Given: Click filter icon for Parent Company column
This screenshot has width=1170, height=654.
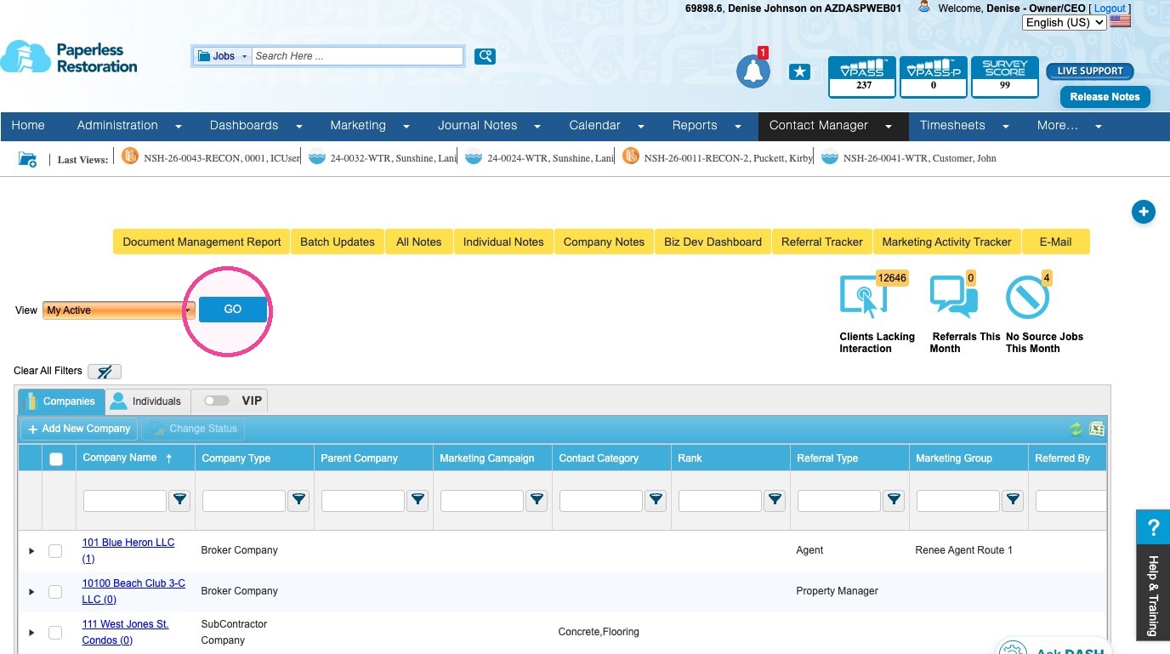Looking at the screenshot, I should [x=417, y=501].
